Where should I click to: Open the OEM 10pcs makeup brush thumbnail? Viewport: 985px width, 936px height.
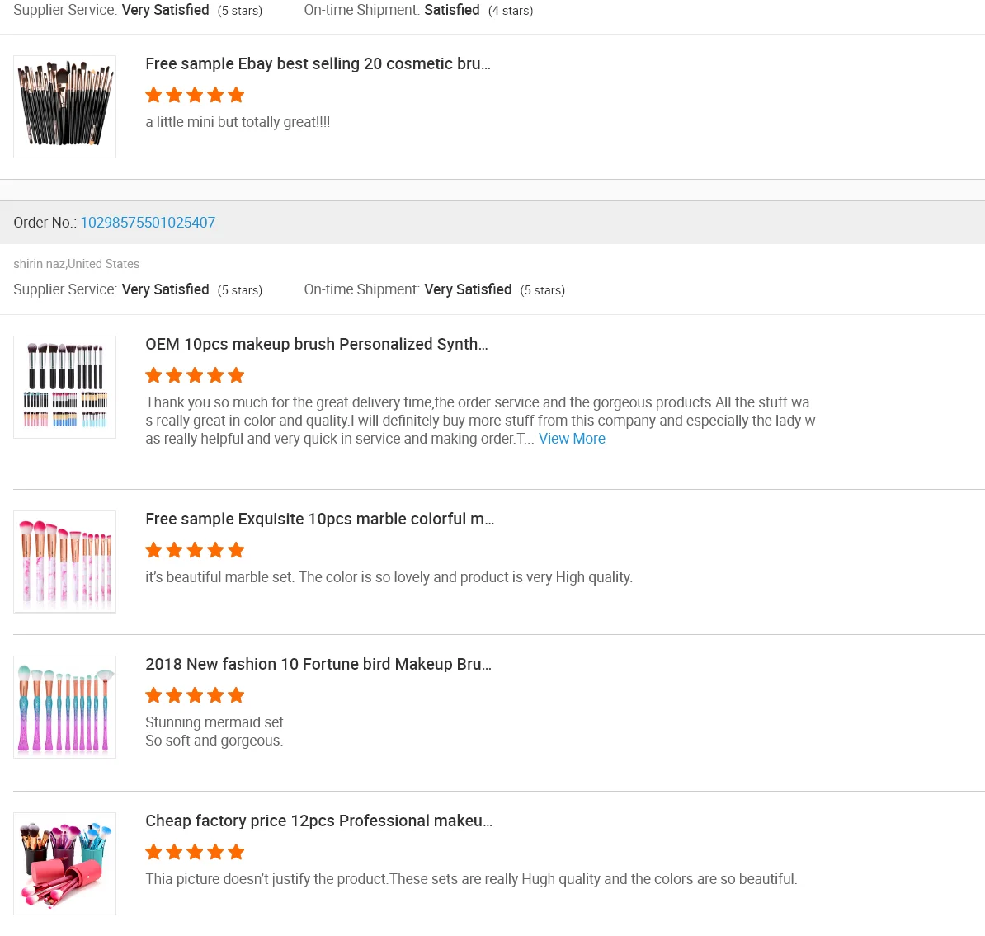pos(64,387)
